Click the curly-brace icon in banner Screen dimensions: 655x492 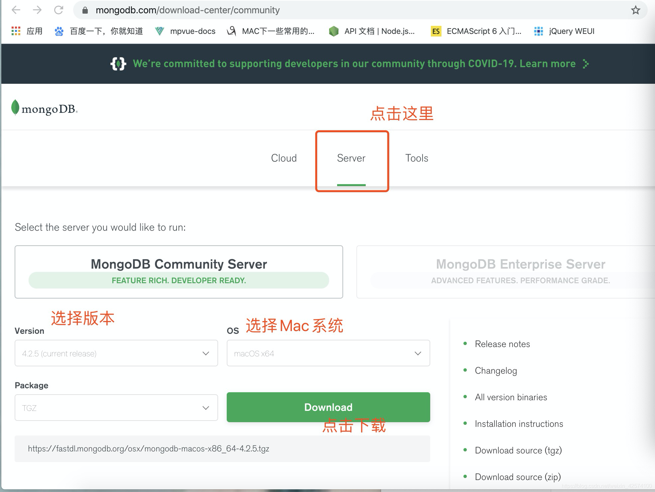(118, 63)
